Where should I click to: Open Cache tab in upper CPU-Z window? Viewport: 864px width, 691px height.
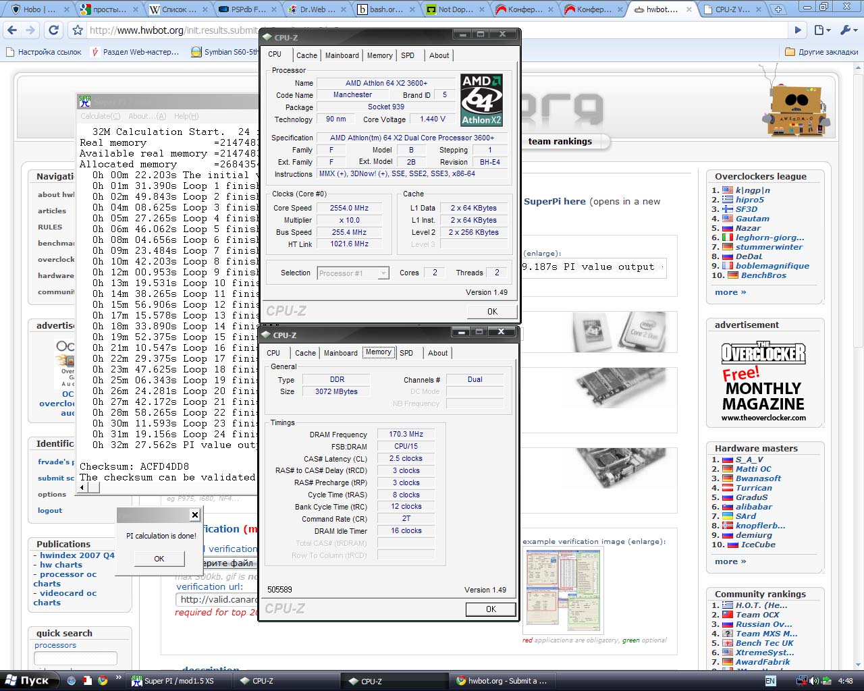pyautogui.click(x=306, y=55)
